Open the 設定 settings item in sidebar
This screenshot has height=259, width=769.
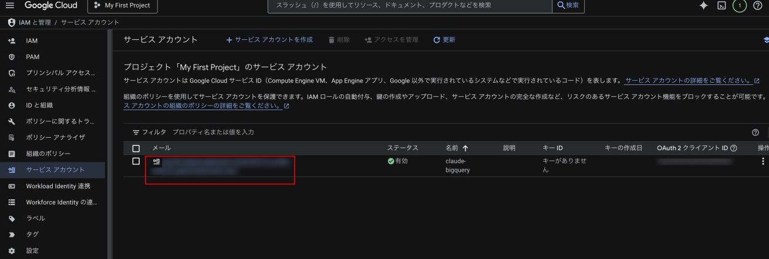click(x=32, y=251)
